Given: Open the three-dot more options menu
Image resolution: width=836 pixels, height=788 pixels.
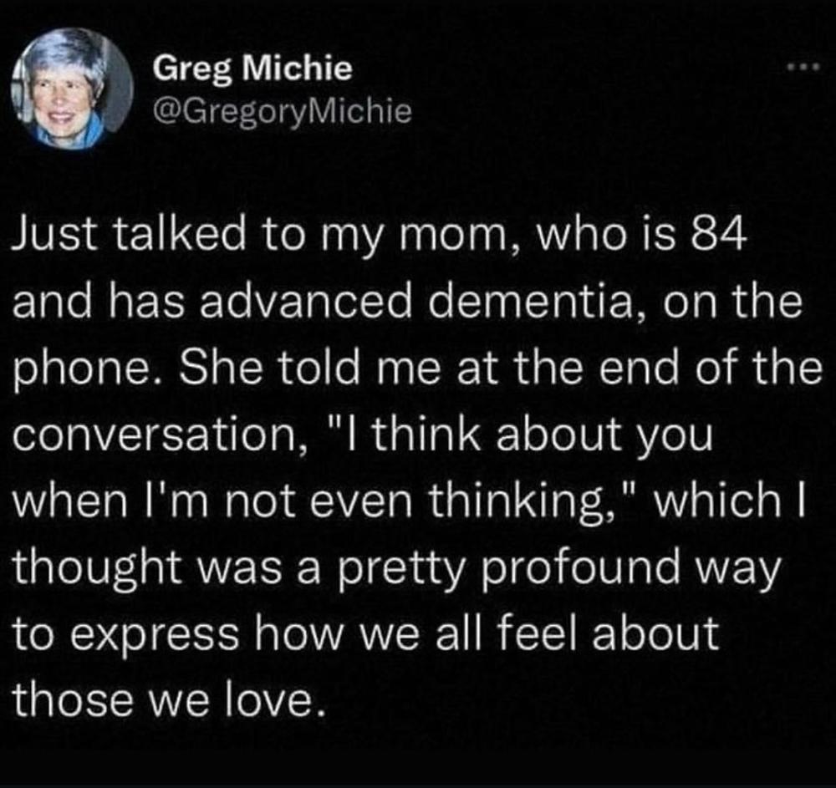Looking at the screenshot, I should point(803,67).
